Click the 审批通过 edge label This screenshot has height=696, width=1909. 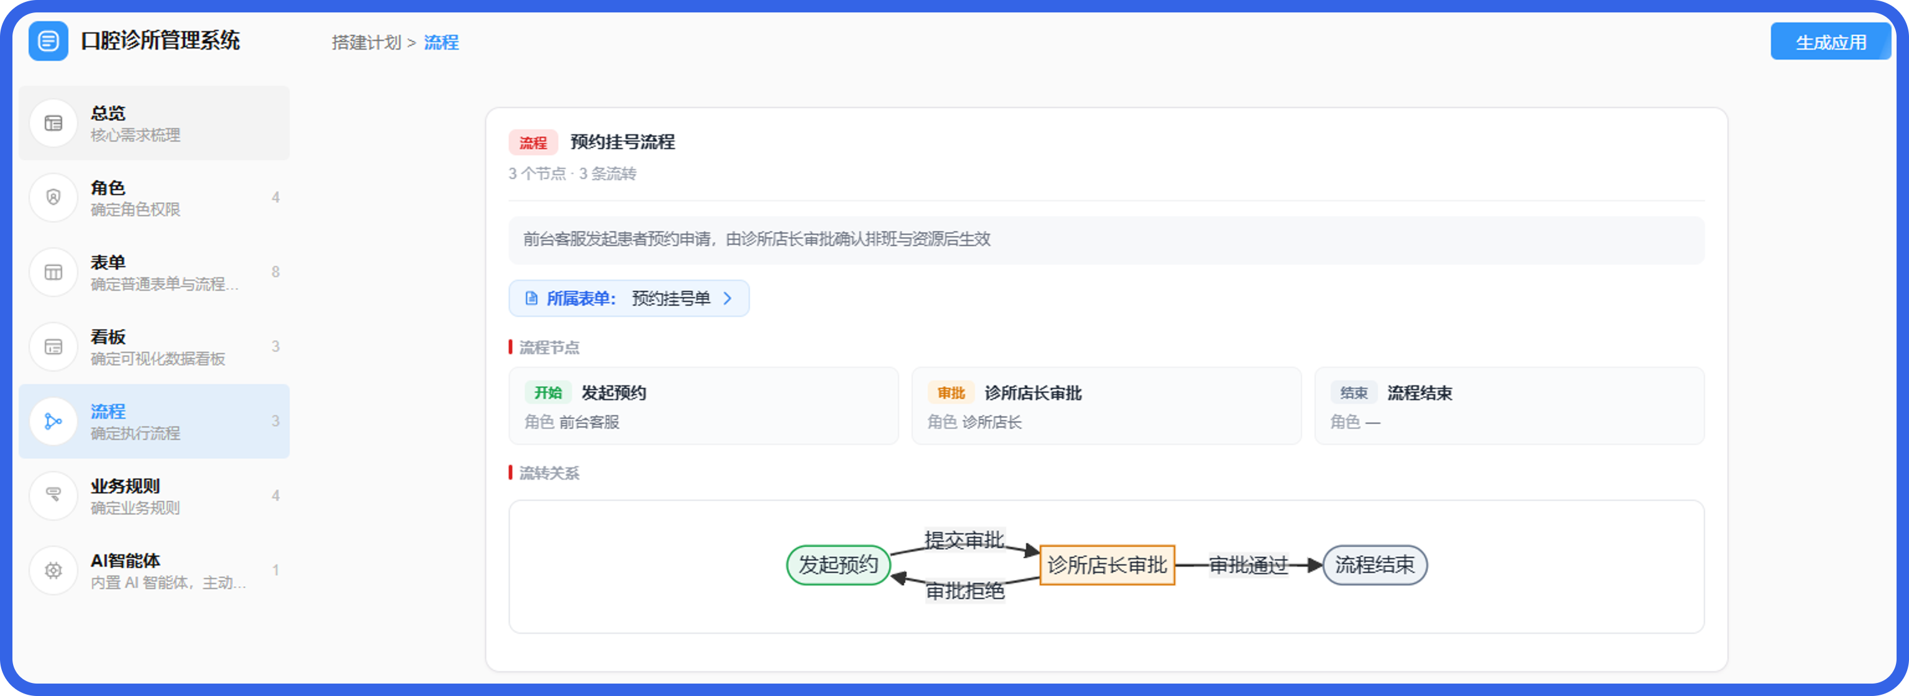pos(1248,565)
